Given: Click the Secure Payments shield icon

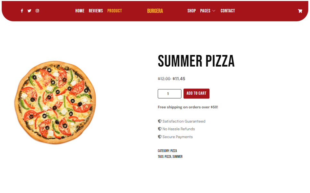Looking at the screenshot, I should click(x=160, y=137).
